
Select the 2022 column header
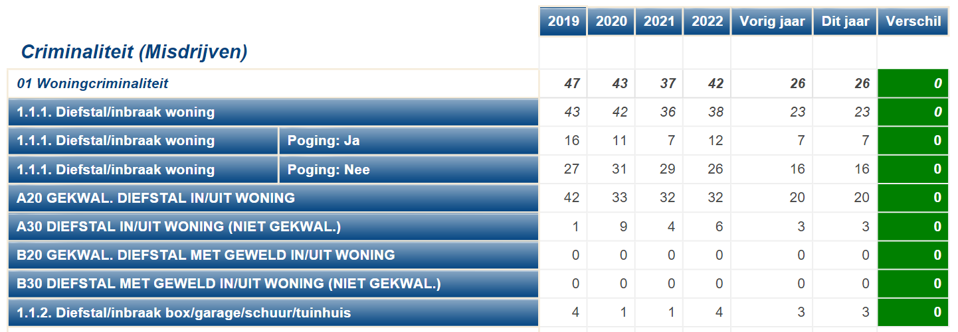[x=707, y=21]
